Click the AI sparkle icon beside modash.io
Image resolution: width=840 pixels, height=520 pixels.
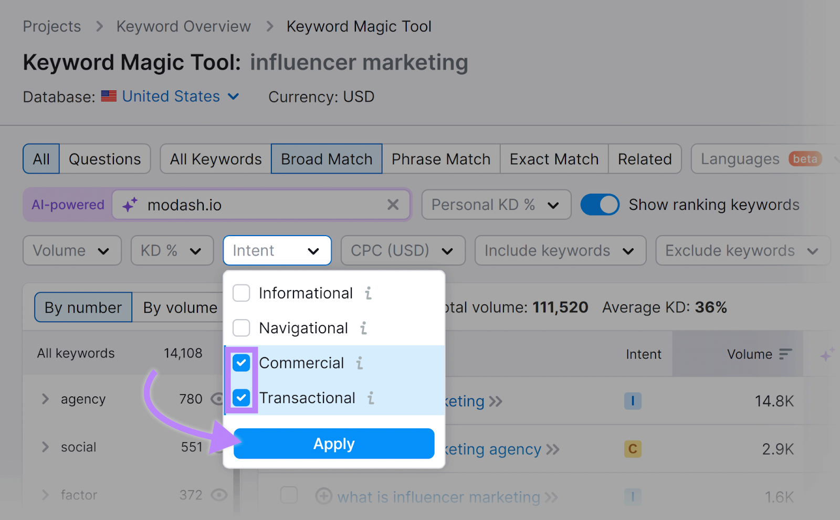(x=130, y=205)
